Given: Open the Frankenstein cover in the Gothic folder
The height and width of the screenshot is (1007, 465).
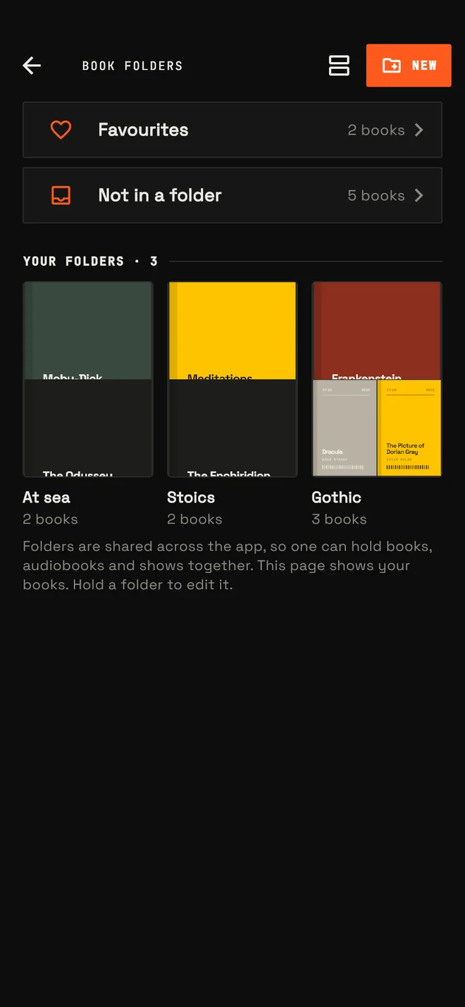Looking at the screenshot, I should point(377,330).
